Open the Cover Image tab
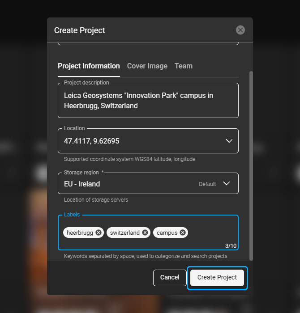 pos(147,66)
